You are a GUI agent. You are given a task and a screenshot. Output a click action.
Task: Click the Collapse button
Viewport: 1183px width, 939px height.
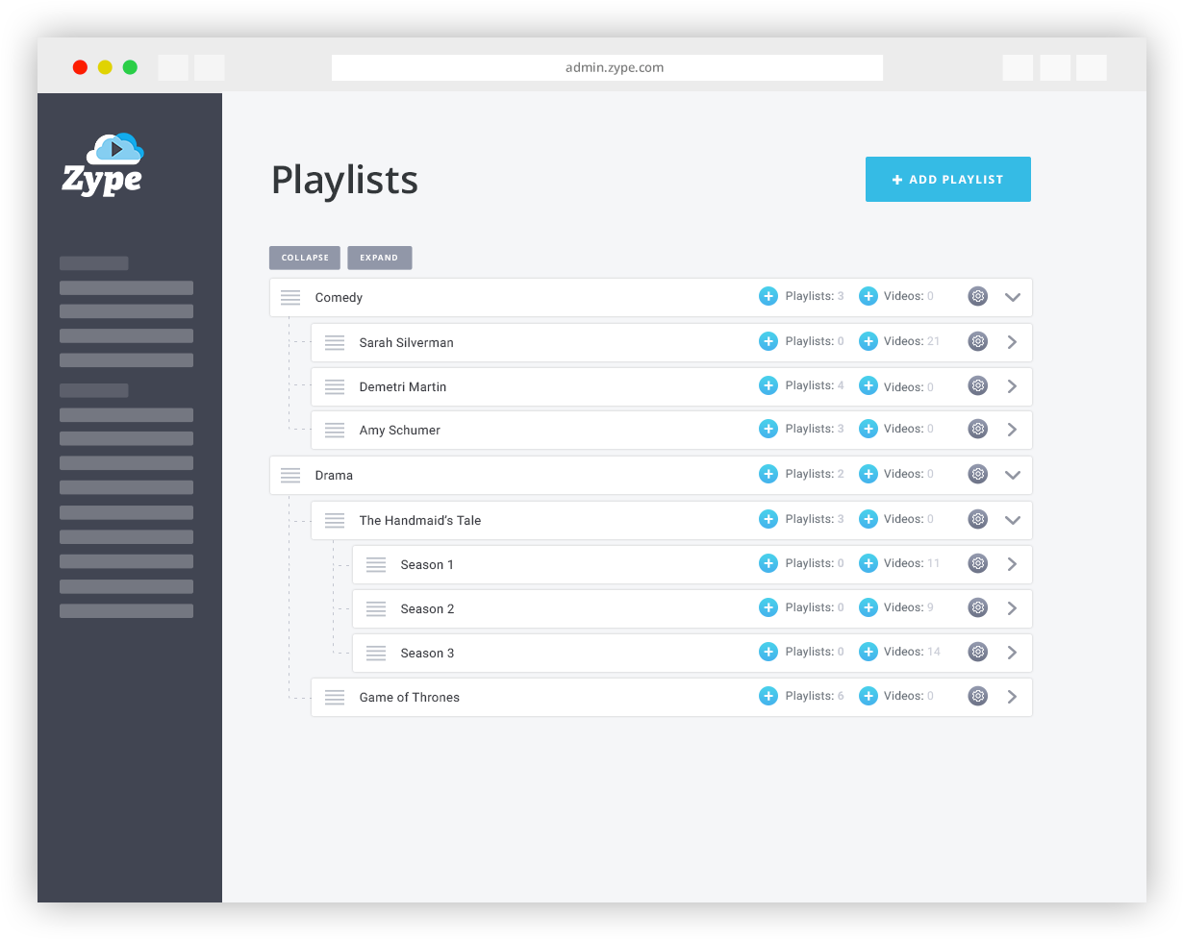(x=306, y=258)
